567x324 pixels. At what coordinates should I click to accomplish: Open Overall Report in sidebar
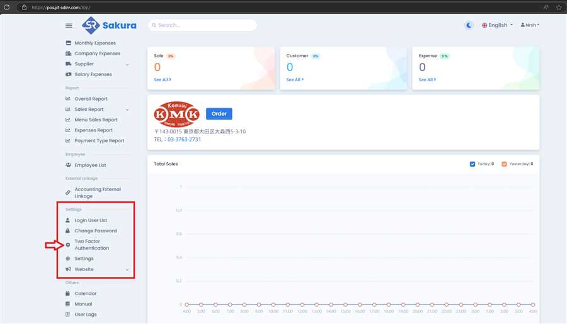(x=91, y=99)
